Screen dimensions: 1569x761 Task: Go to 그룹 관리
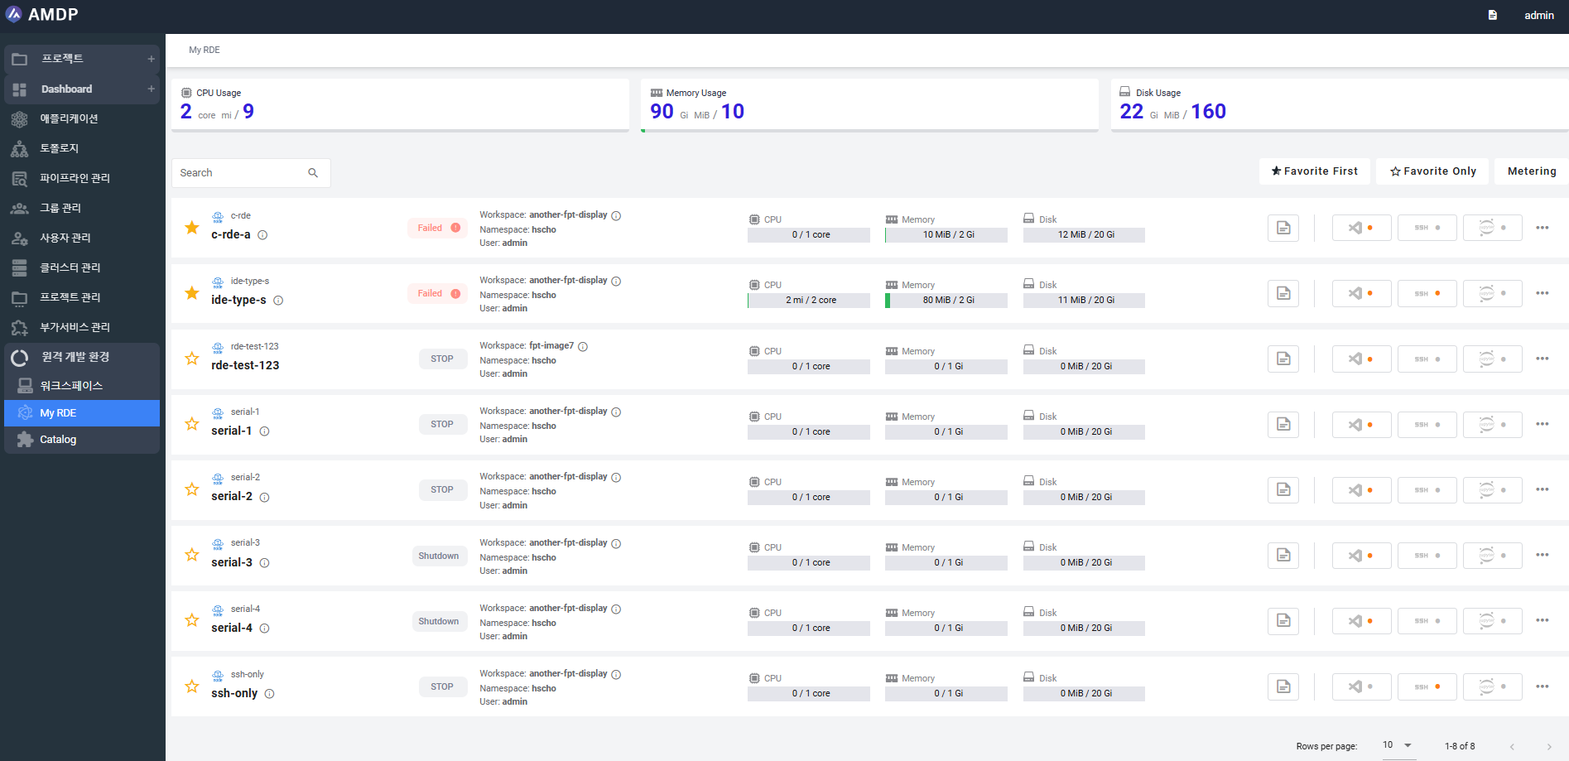pyautogui.click(x=82, y=208)
